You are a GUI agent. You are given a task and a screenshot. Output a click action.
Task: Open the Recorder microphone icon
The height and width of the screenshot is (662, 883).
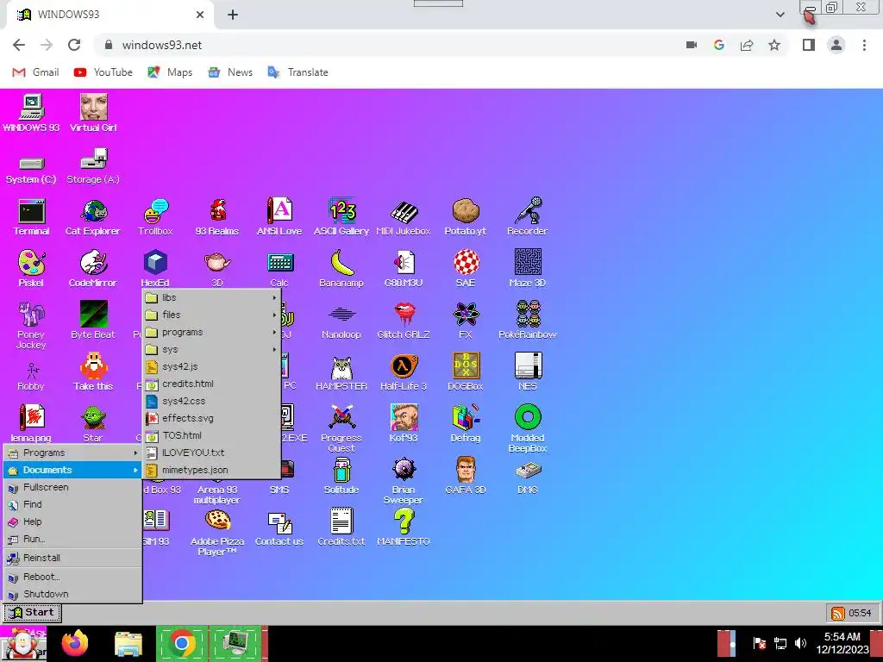point(527,217)
